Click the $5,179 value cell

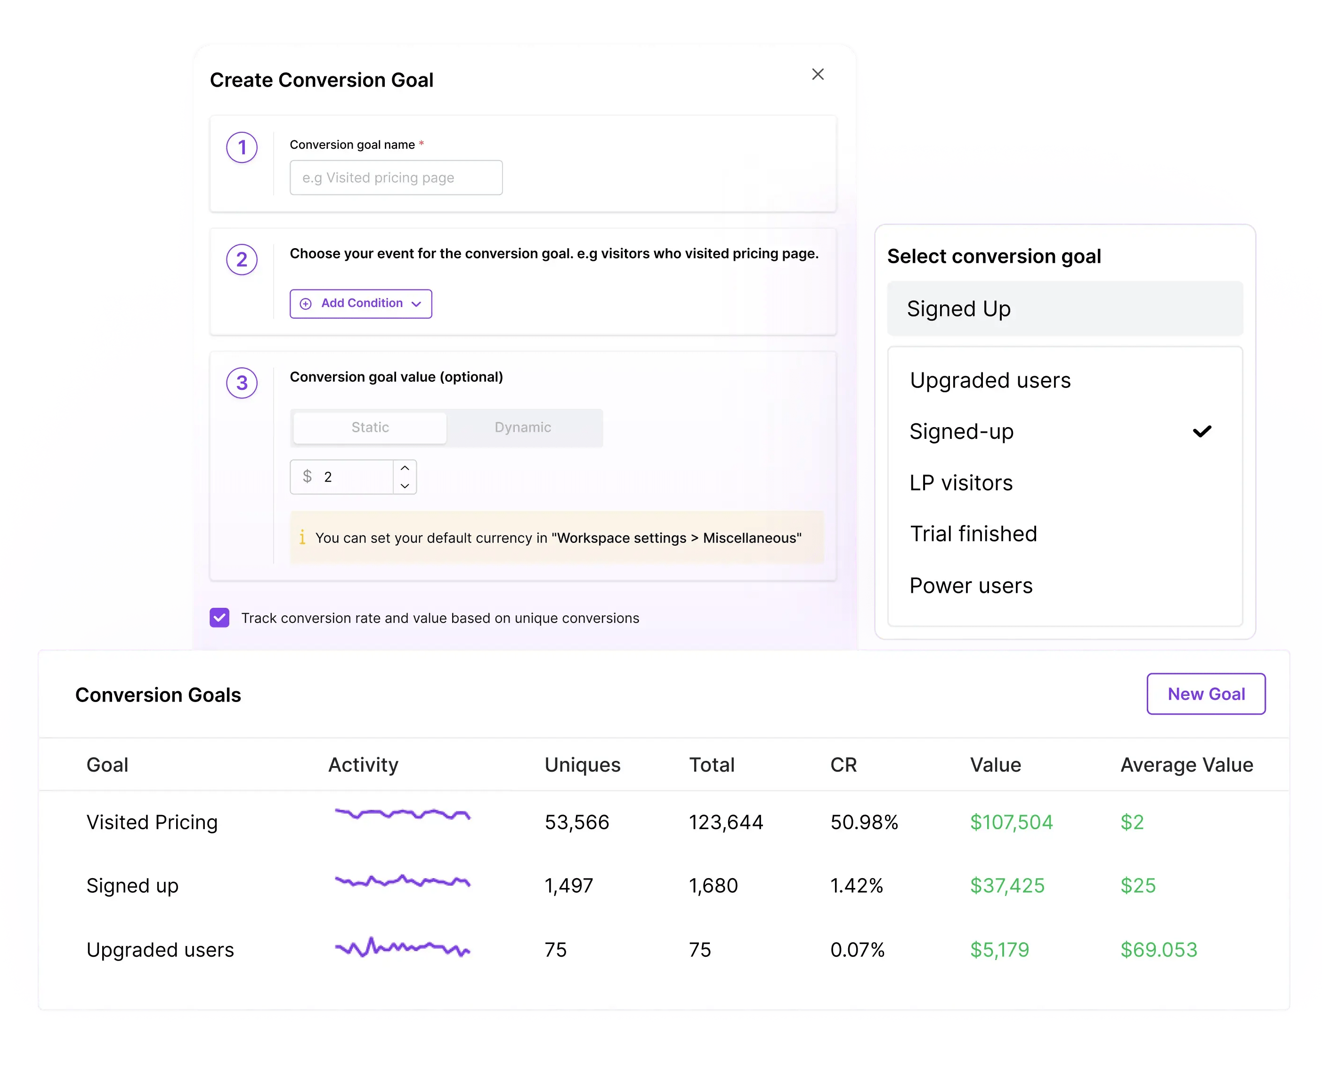[999, 949]
